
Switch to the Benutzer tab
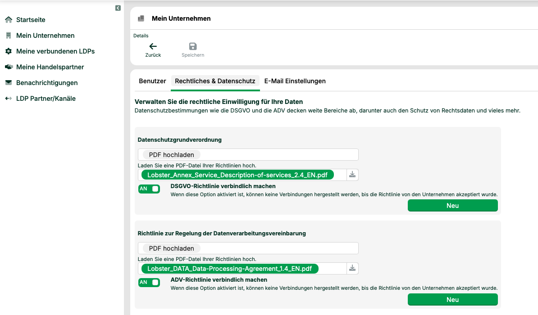pyautogui.click(x=152, y=81)
